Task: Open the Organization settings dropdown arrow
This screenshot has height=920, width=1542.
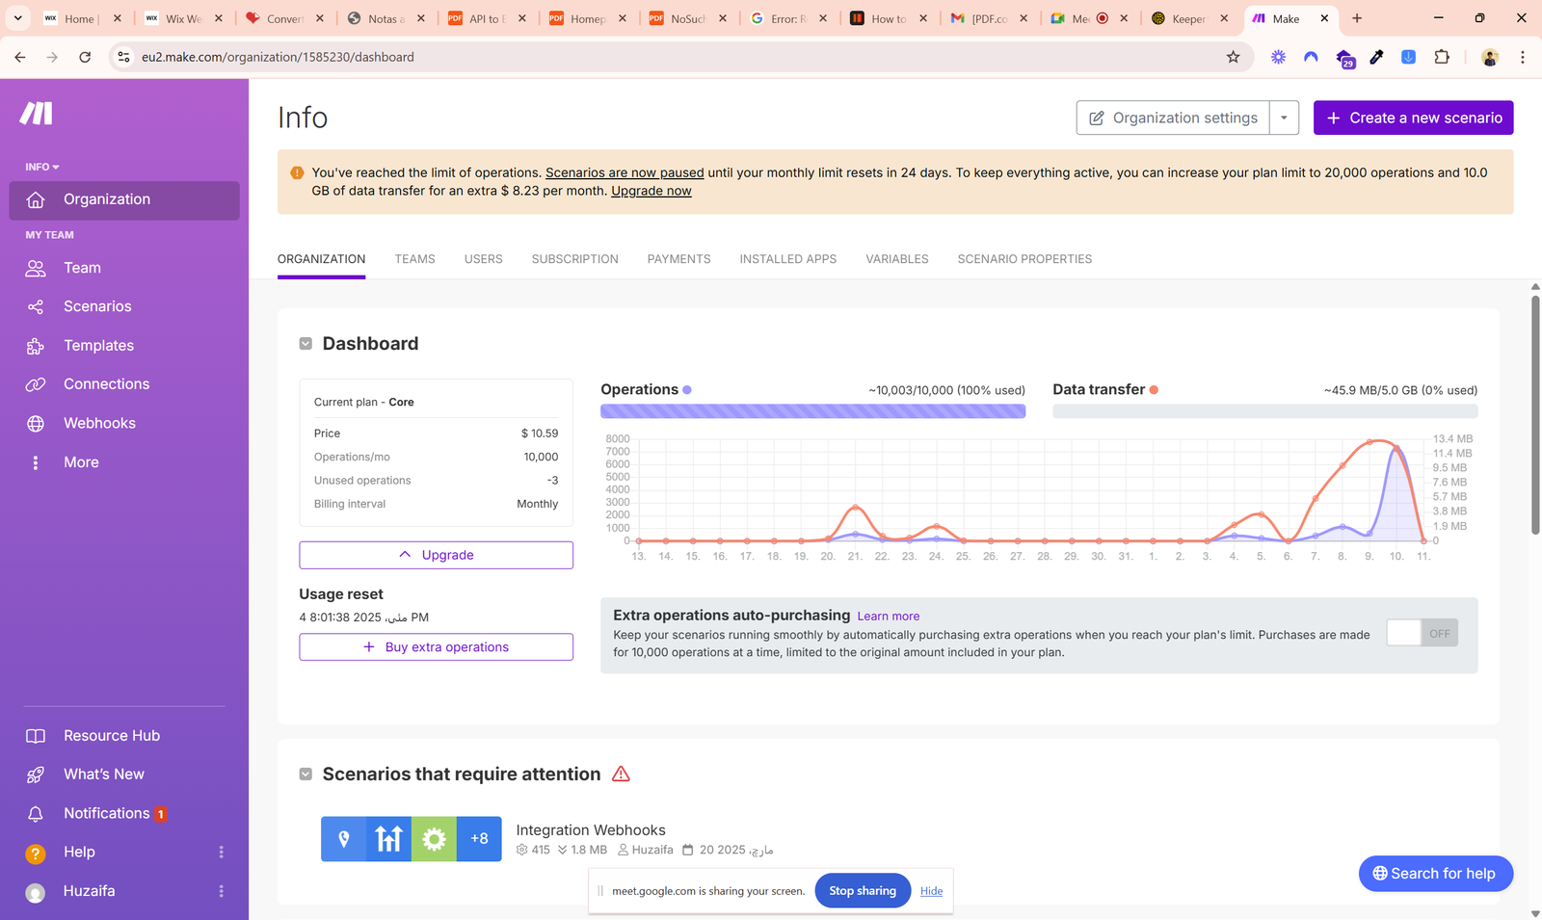Action: [1284, 118]
